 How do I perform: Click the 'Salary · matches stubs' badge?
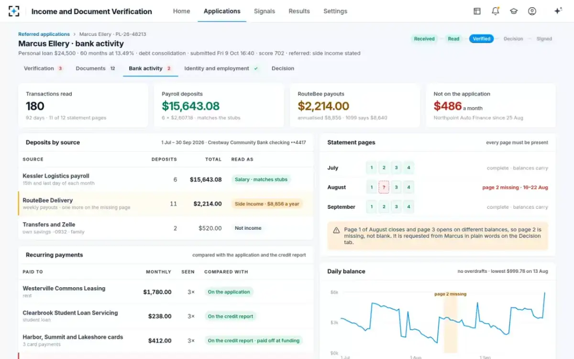click(261, 179)
